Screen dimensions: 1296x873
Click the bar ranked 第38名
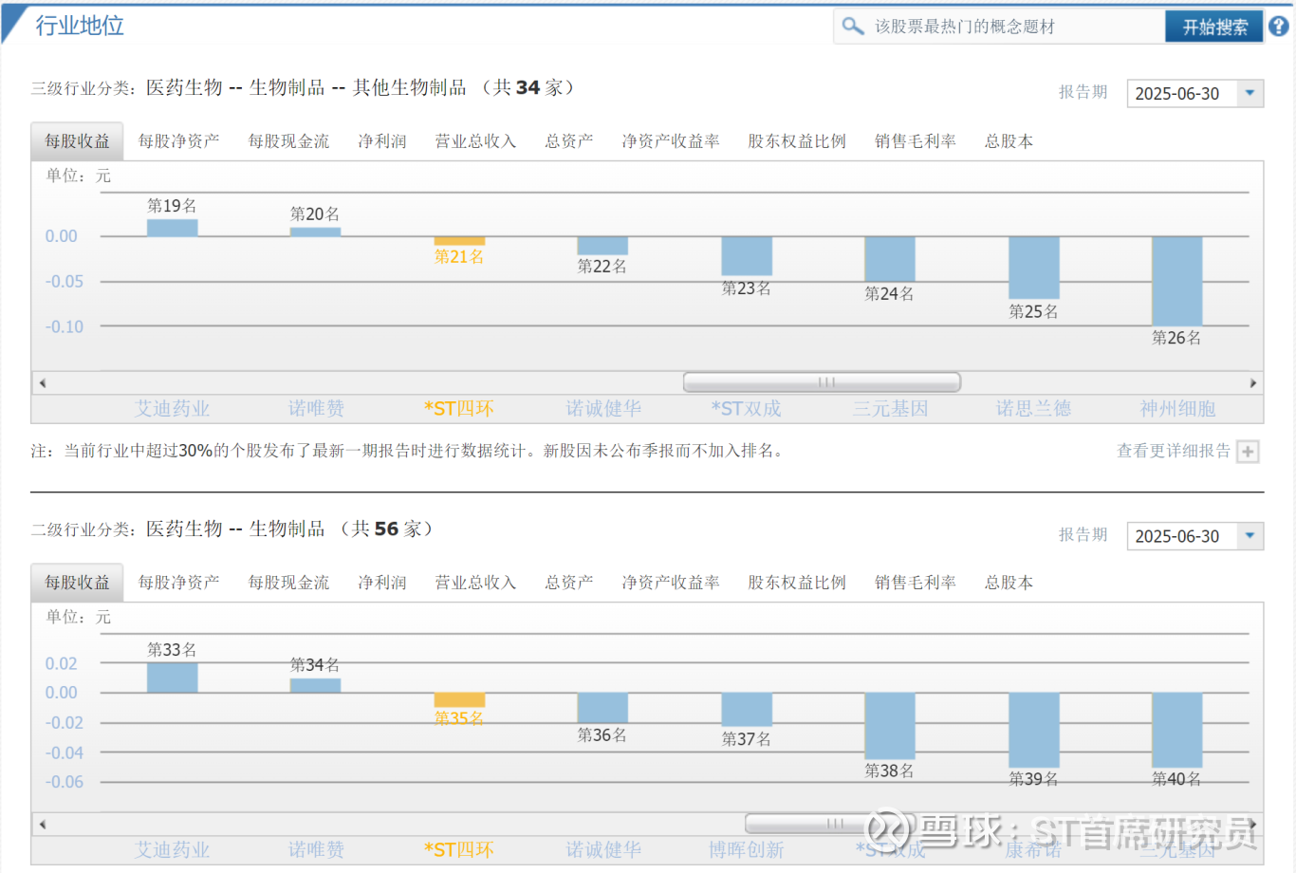(x=890, y=726)
